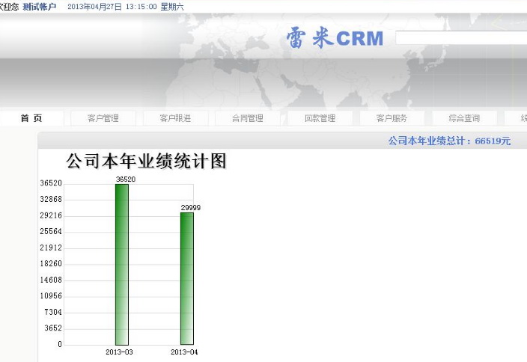Click the 32868 y-axis value
The width and height of the screenshot is (527, 362).
pyautogui.click(x=51, y=199)
